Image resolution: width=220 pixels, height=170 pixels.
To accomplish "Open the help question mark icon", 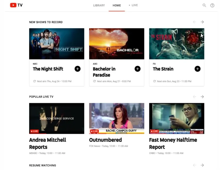I will click(x=212, y=5).
